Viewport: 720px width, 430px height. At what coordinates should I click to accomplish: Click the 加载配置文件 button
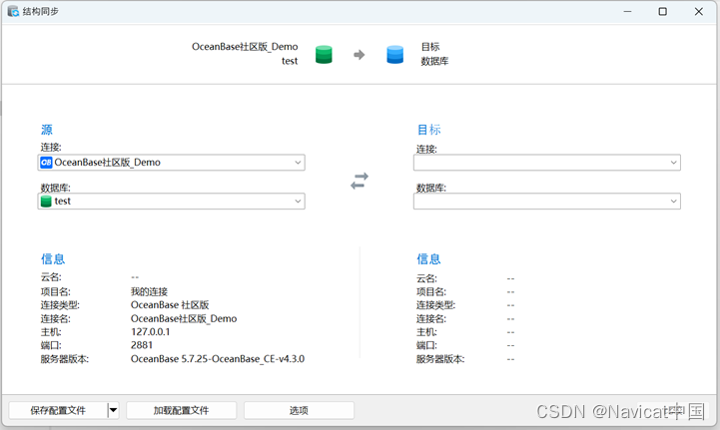(x=182, y=410)
